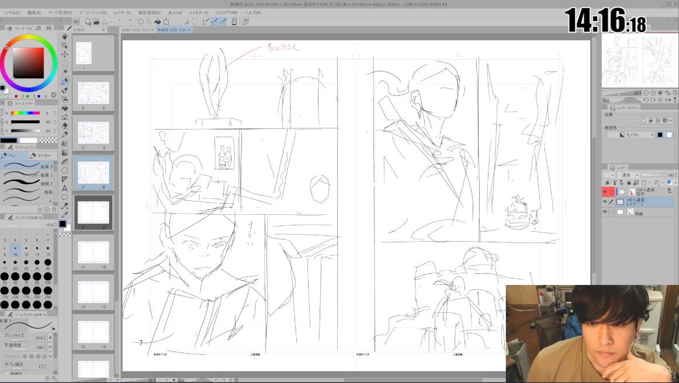The width and height of the screenshot is (679, 383).
Task: Zoom in in the Navigator panel
Action: tap(653, 93)
